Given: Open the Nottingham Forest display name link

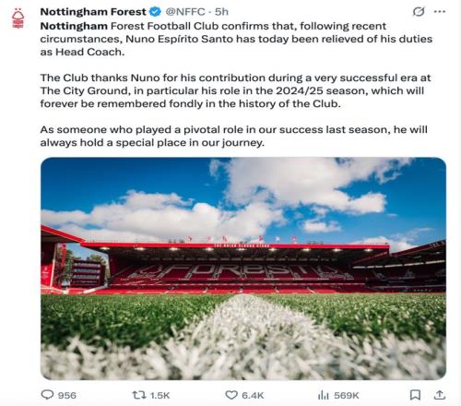Looking at the screenshot, I should point(93,12).
